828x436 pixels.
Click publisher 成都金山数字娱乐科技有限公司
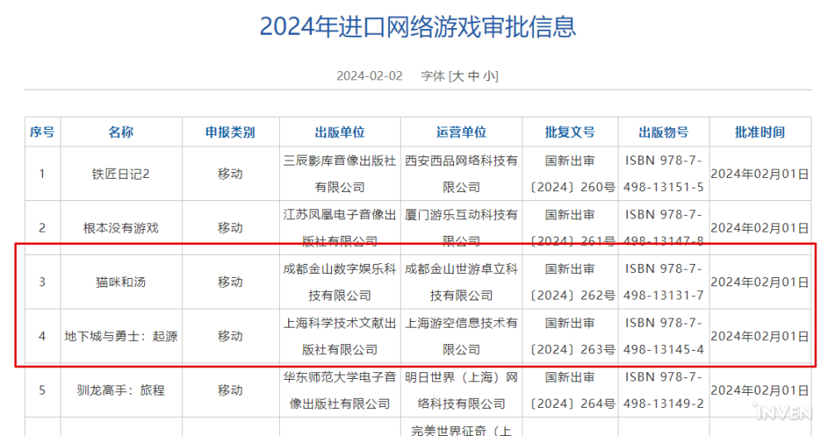339,282
